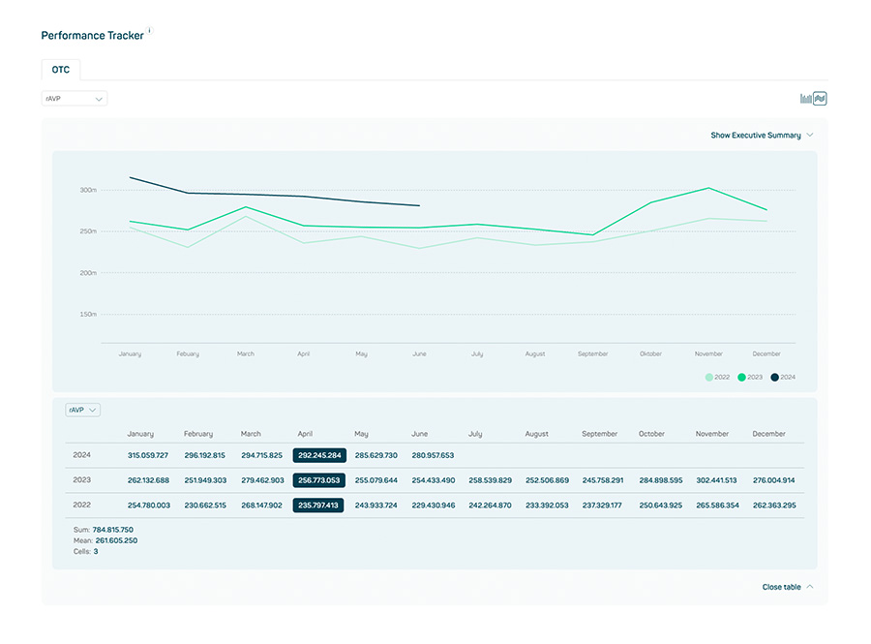Click the December column header in table
Screen dimensions: 871x644
tap(768, 434)
